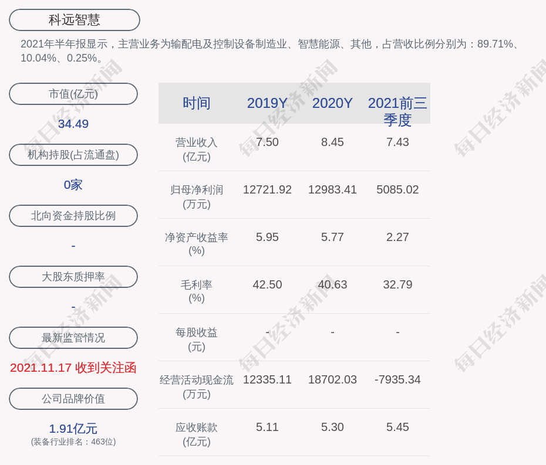Click the 公司品牌价值 pill
Screen dimensions: 546x465
pyautogui.click(x=73, y=399)
